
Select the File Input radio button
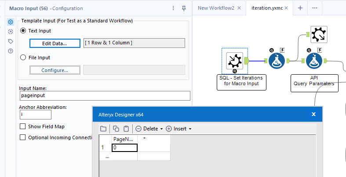[23, 58]
